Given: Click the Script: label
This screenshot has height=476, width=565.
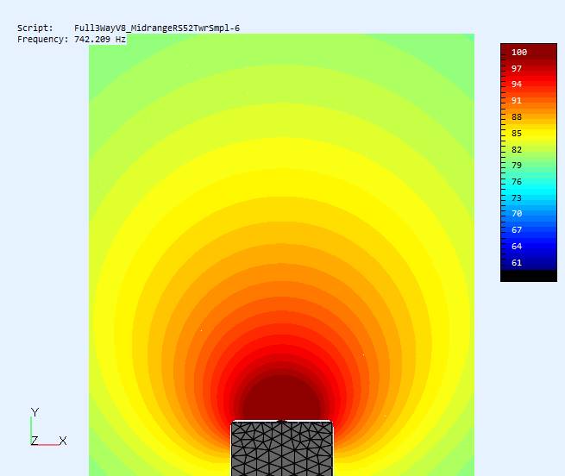Looking at the screenshot, I should [x=35, y=28].
